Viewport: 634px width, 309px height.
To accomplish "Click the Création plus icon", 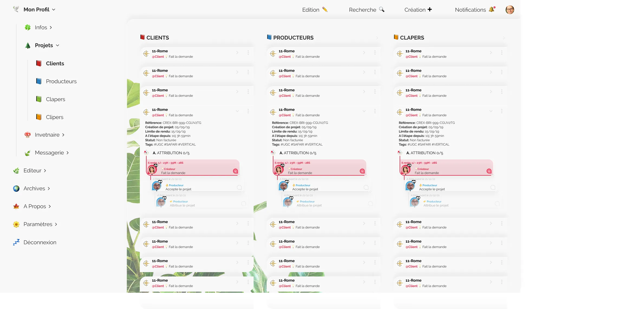I will [x=430, y=9].
